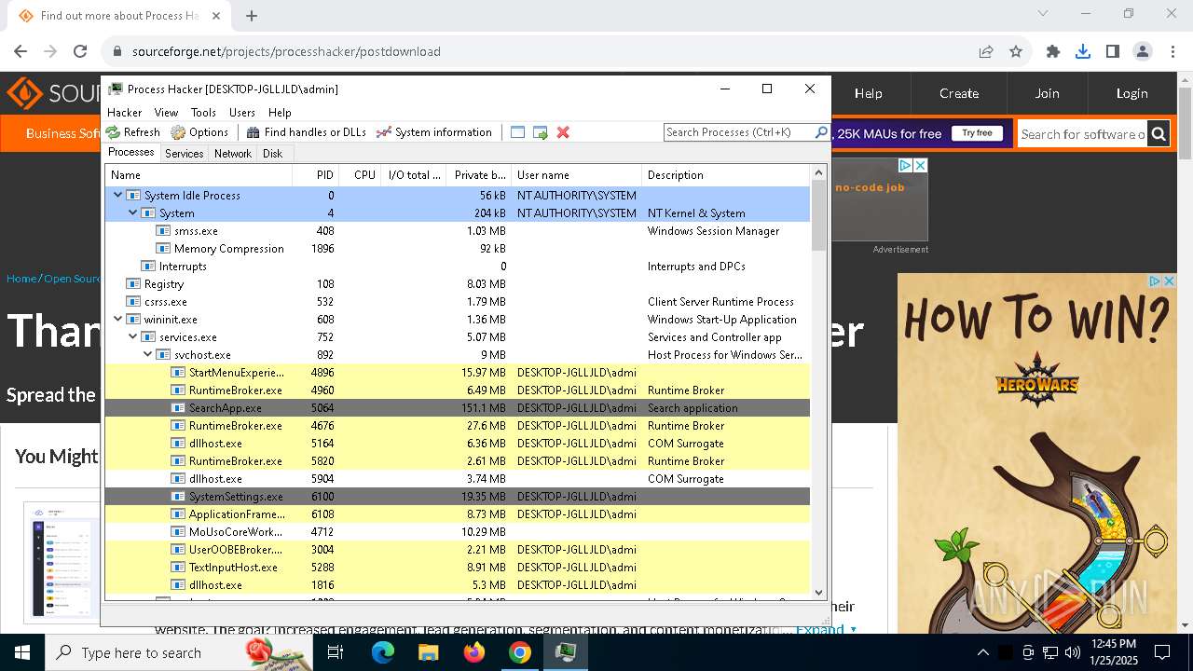
Task: Click Home breadcrumb link
Action: [21, 279]
